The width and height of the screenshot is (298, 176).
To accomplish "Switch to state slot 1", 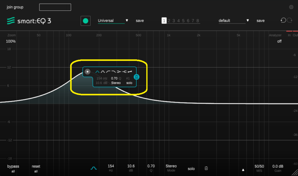I will click(x=164, y=21).
